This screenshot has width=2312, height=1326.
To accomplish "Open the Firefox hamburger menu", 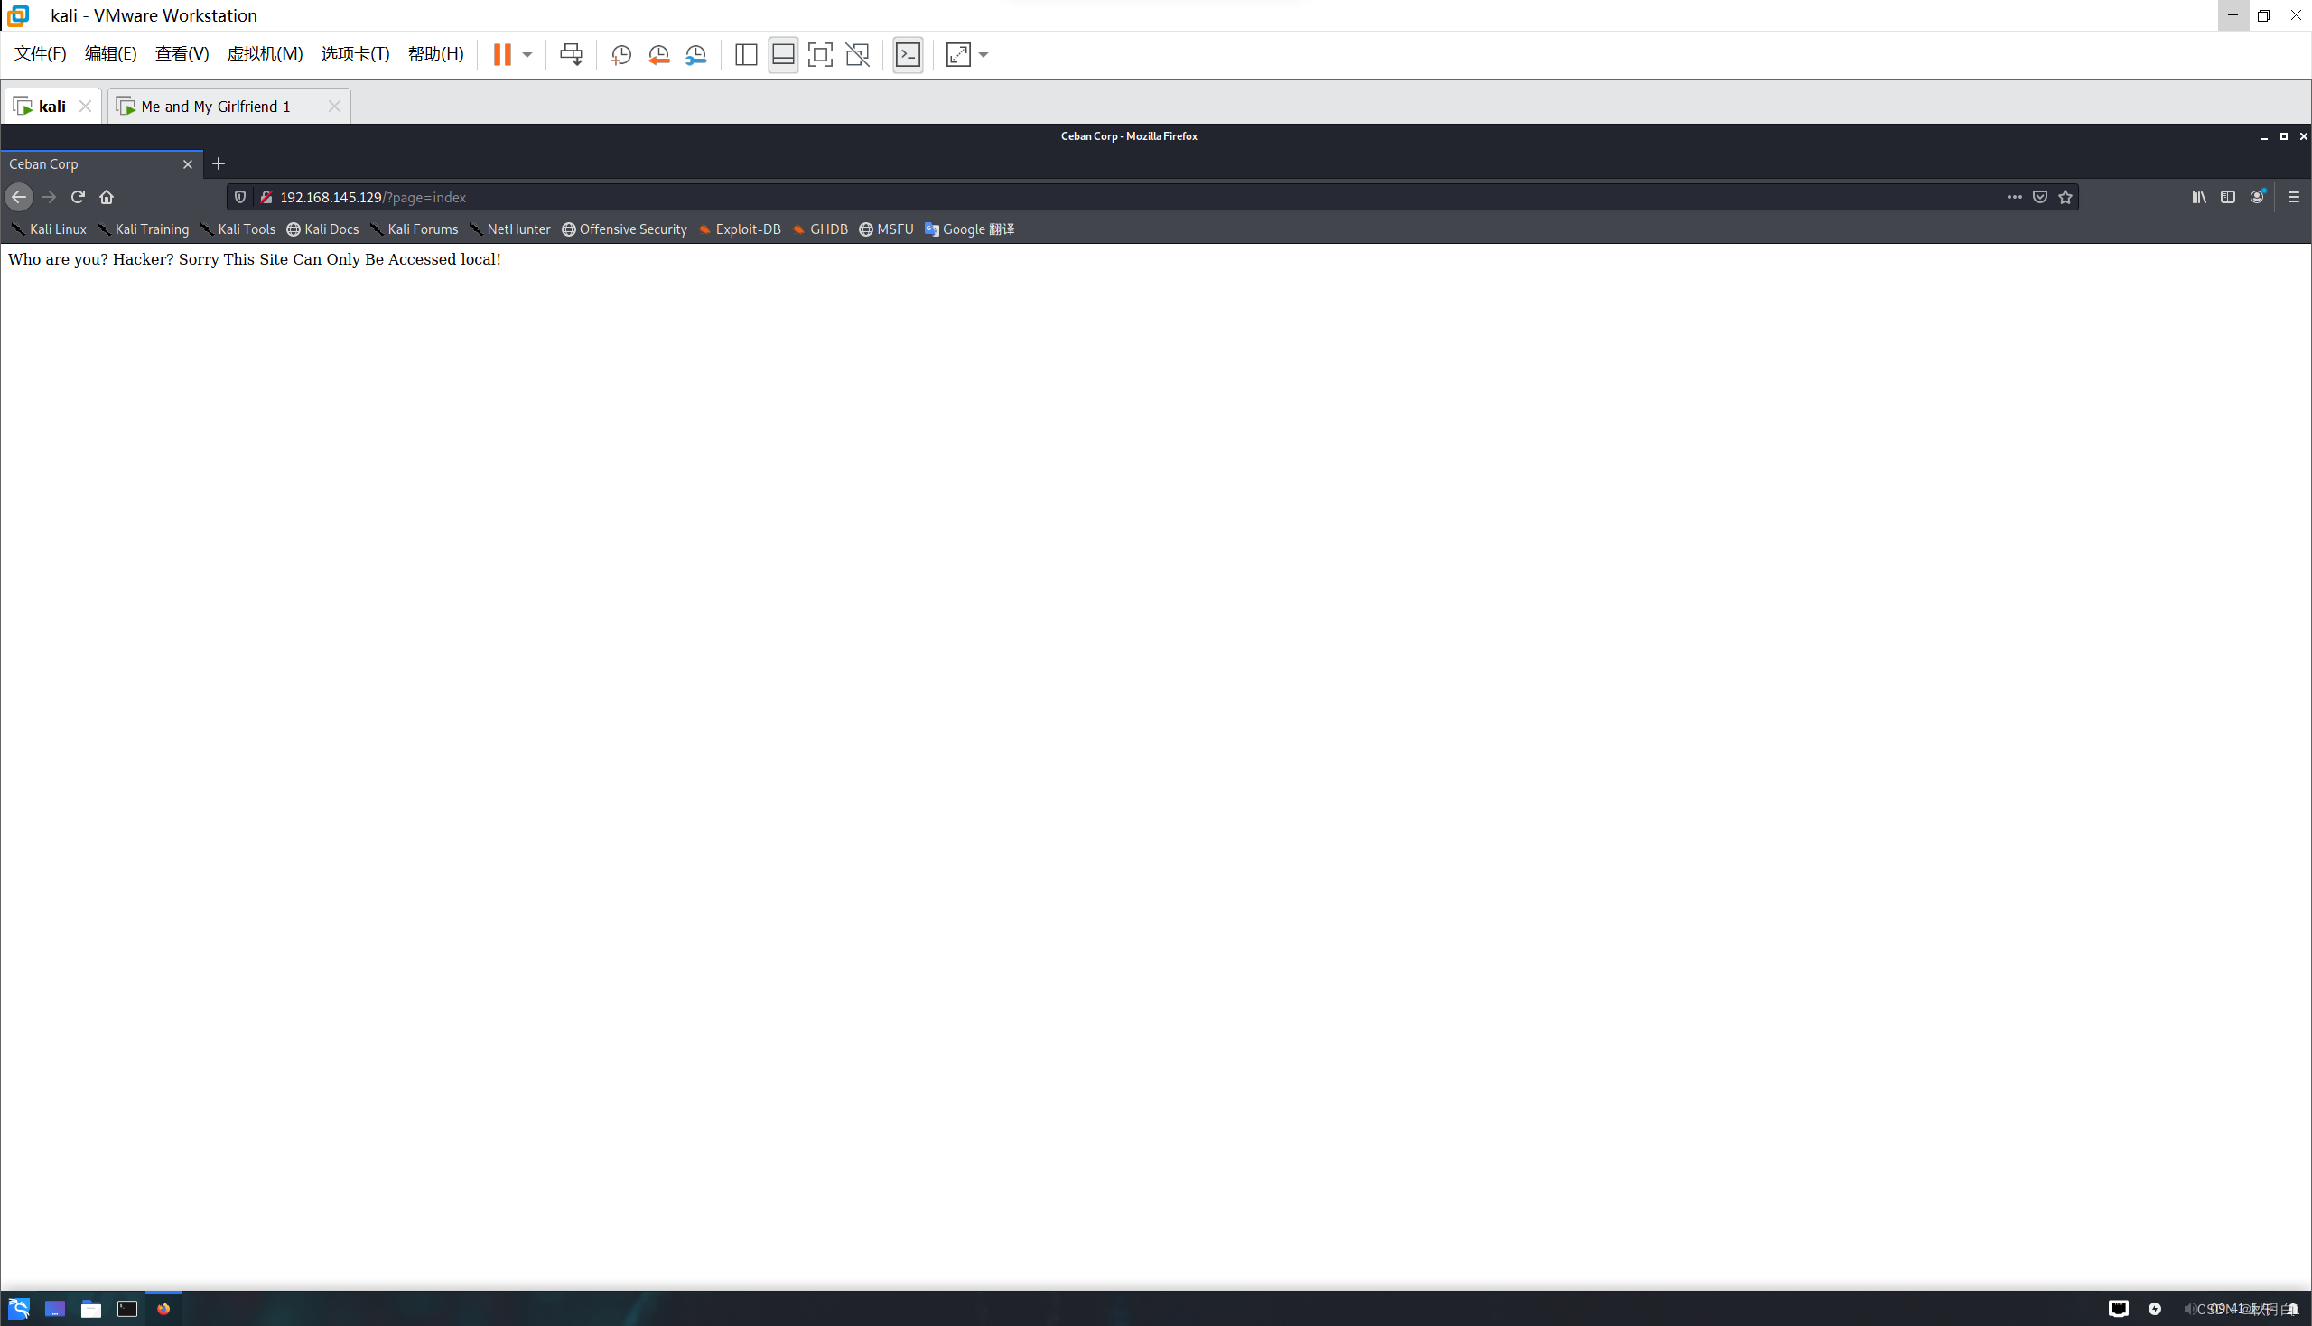I will (2293, 197).
